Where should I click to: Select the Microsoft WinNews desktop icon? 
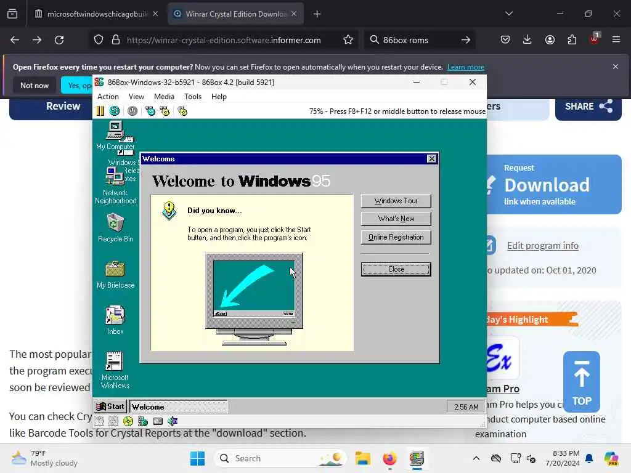click(115, 370)
